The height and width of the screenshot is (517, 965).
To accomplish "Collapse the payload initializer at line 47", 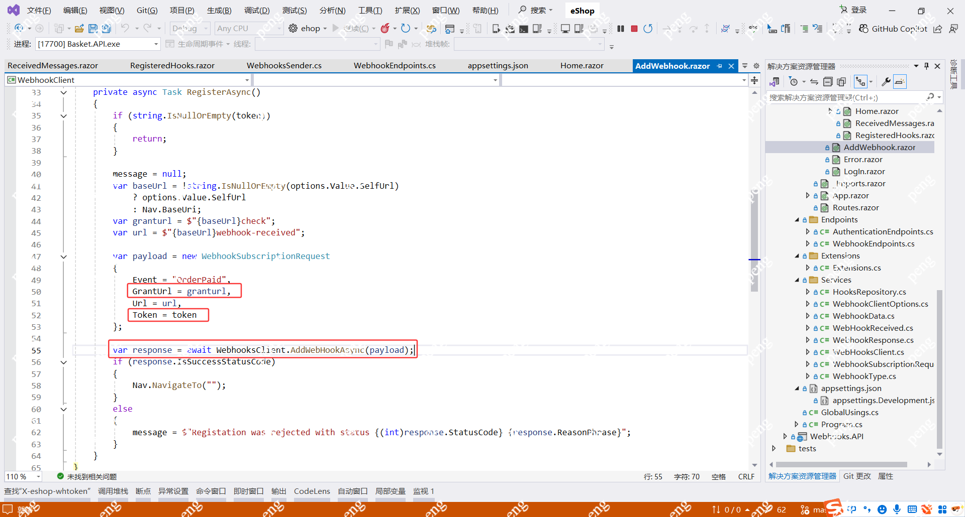I will tap(64, 256).
